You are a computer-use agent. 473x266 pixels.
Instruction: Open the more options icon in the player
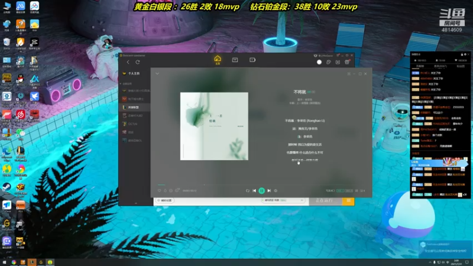(171, 190)
